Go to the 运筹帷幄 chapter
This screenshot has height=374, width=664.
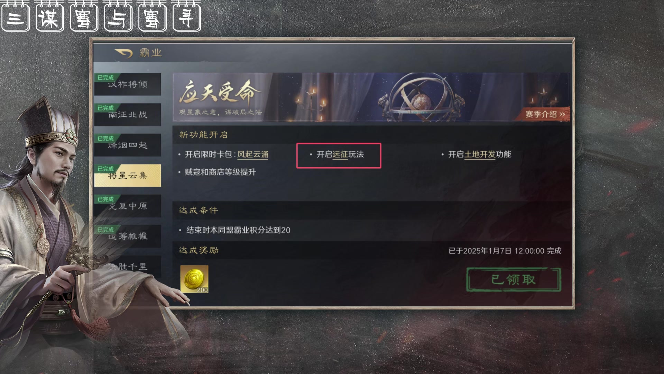128,237
